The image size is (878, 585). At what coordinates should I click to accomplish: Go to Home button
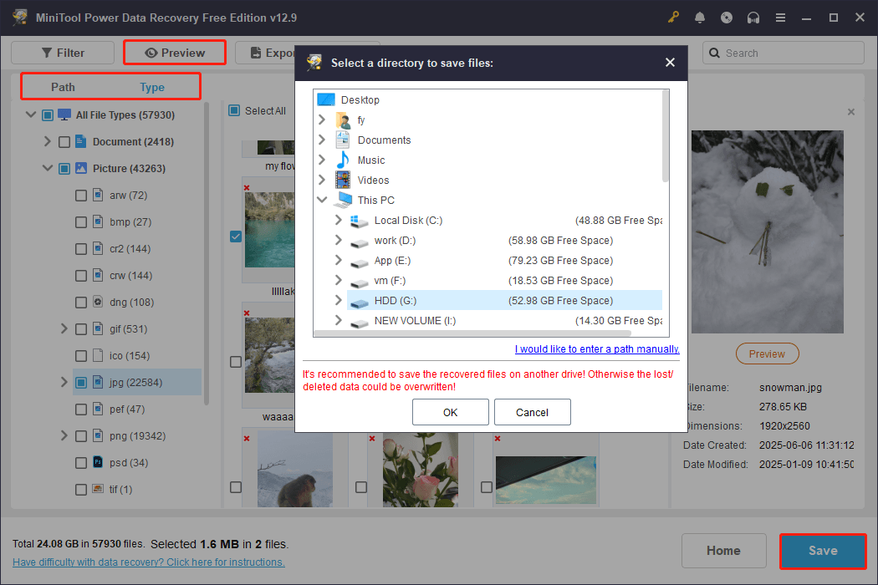(723, 551)
